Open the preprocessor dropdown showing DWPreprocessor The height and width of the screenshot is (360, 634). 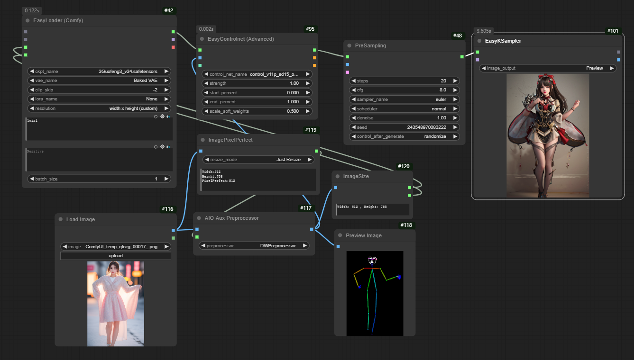click(254, 246)
